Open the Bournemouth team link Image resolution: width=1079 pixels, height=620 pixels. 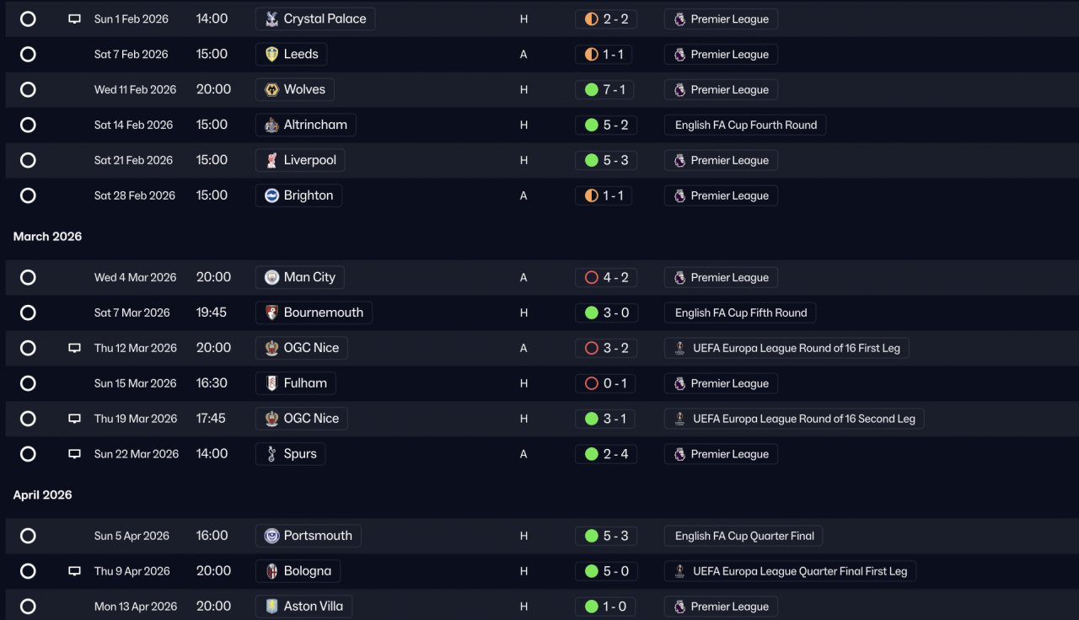click(x=314, y=313)
